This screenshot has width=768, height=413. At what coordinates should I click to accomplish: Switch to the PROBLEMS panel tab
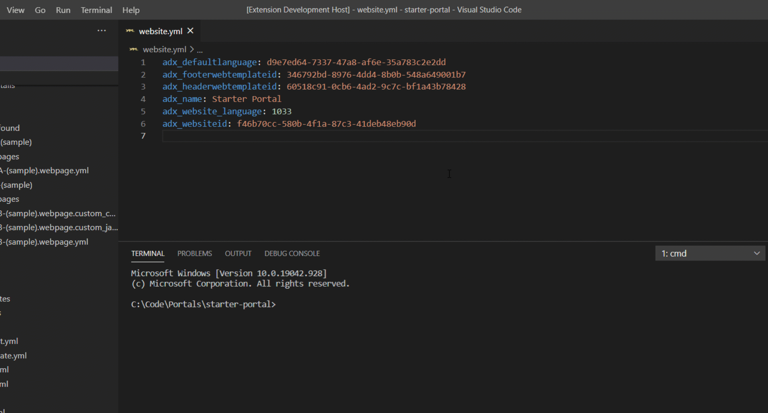(x=195, y=253)
